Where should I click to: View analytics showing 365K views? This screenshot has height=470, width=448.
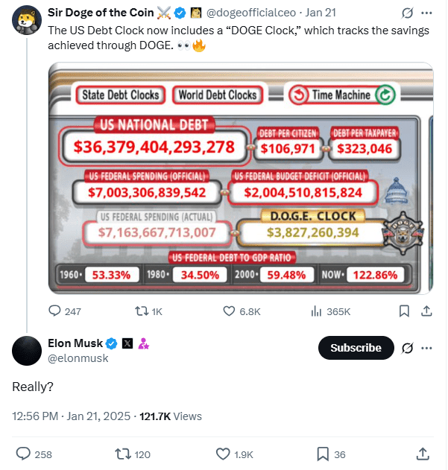point(315,311)
